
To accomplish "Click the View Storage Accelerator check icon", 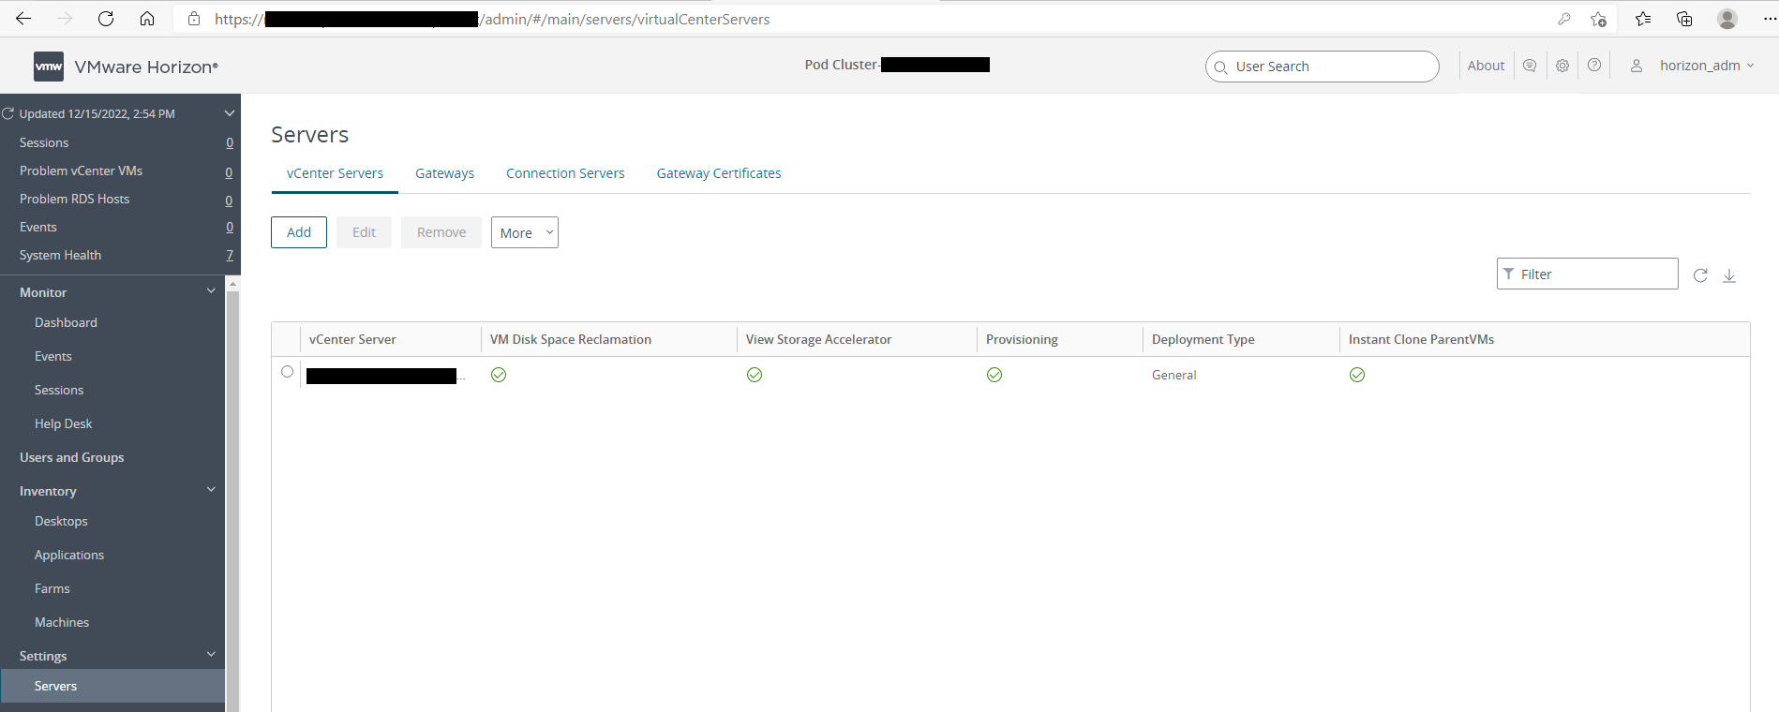I will pyautogui.click(x=755, y=375).
